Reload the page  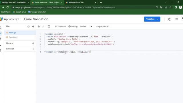pos(8,7)
